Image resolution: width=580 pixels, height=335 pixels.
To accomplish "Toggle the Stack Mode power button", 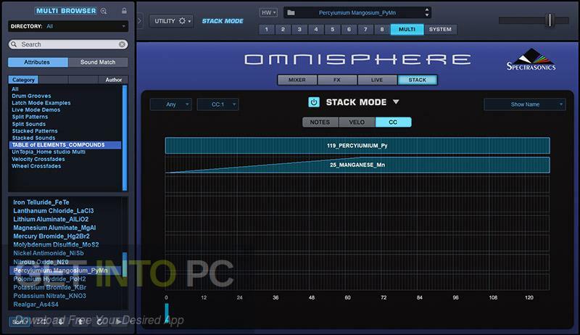I will 314,102.
